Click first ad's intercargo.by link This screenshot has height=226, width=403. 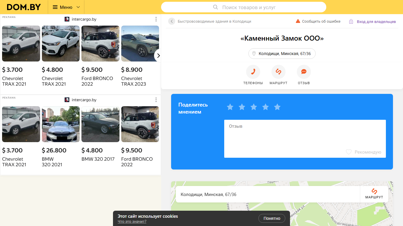coord(84,19)
